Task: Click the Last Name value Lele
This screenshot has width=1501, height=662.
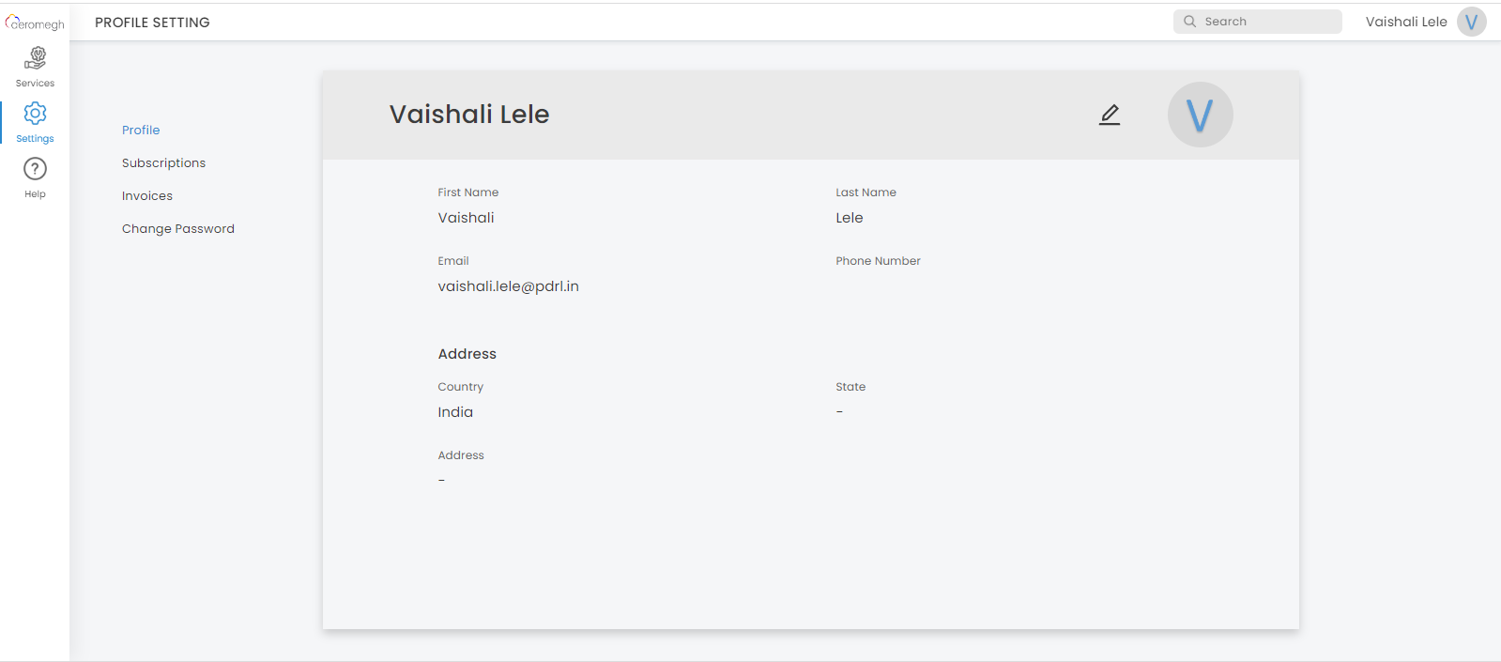Action: pos(850,218)
